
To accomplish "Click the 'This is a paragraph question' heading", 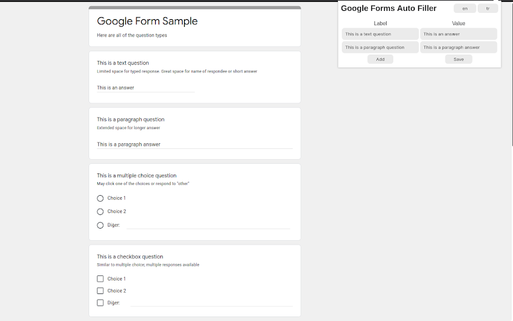I will pos(131,119).
